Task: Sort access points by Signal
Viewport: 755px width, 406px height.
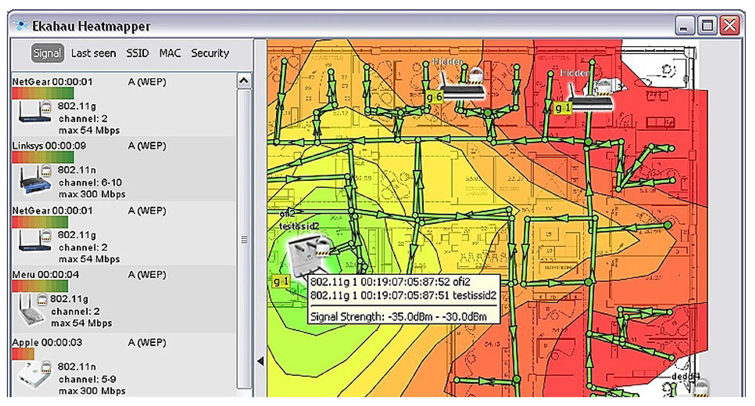Action: coord(47,53)
